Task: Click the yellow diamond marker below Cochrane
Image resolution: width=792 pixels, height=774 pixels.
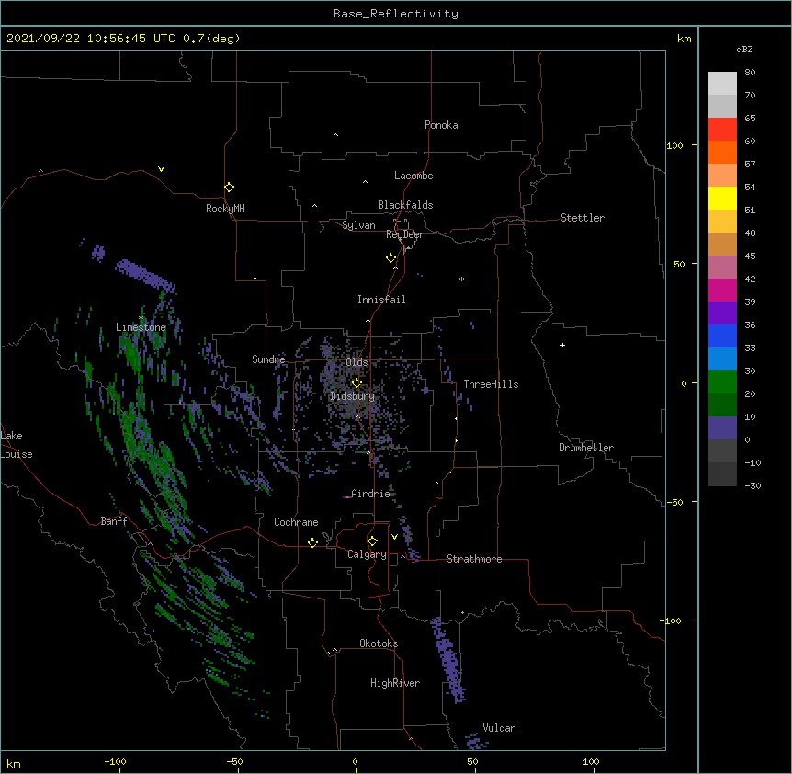Action: (312, 542)
